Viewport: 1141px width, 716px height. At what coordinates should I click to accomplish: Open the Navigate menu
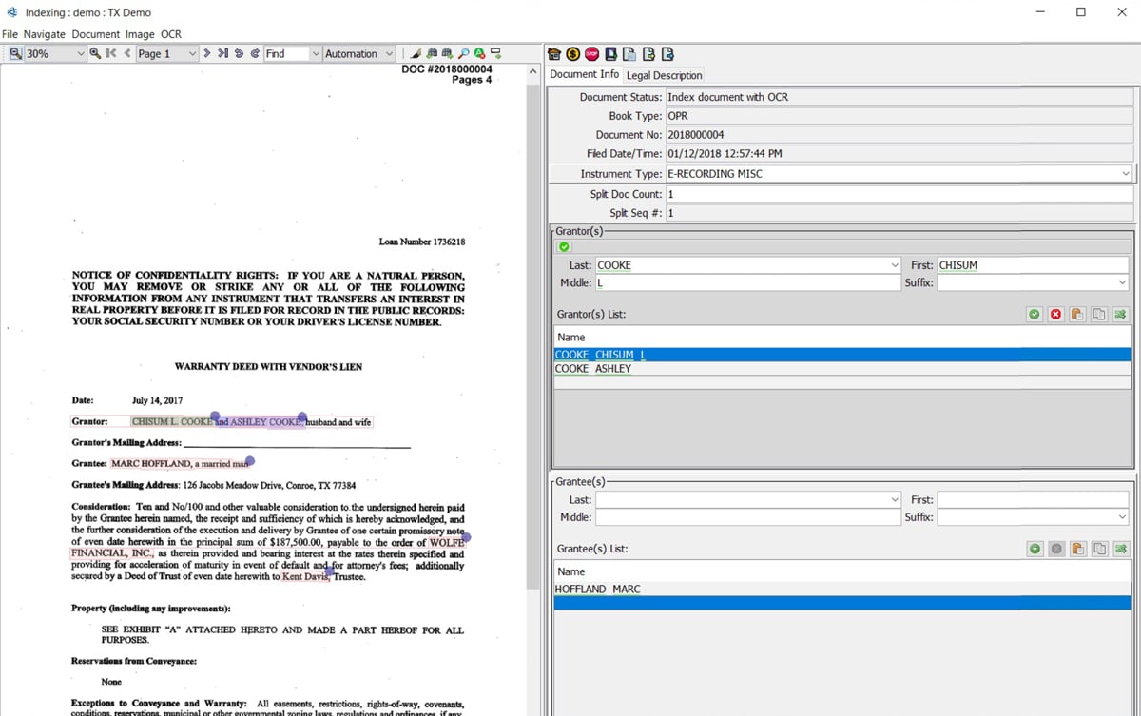coord(45,34)
